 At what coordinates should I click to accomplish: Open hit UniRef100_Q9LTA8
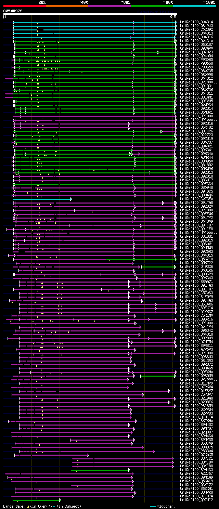(x=196, y=203)
